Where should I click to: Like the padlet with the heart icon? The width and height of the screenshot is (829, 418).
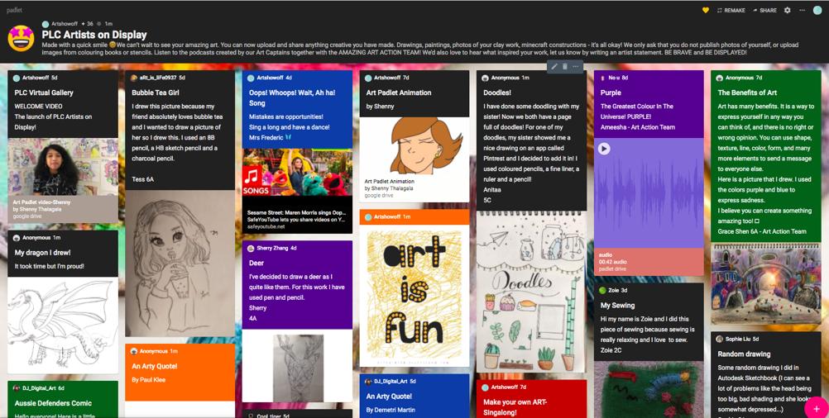tap(705, 10)
